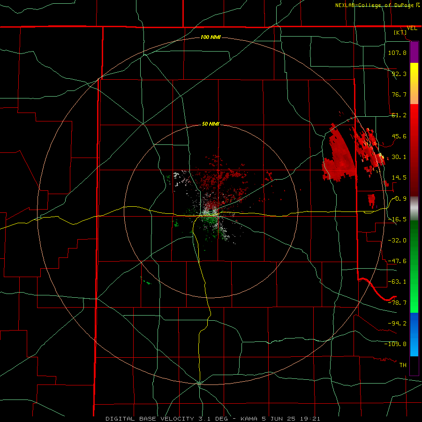
Task: Select the -78.7 legend value
Action: [397, 303]
